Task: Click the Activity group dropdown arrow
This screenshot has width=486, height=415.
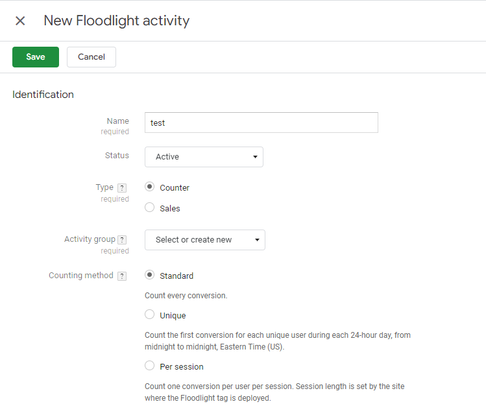Action: click(257, 240)
